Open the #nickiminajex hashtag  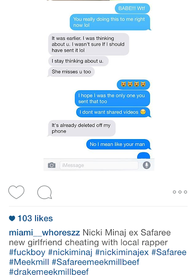pos(122,252)
